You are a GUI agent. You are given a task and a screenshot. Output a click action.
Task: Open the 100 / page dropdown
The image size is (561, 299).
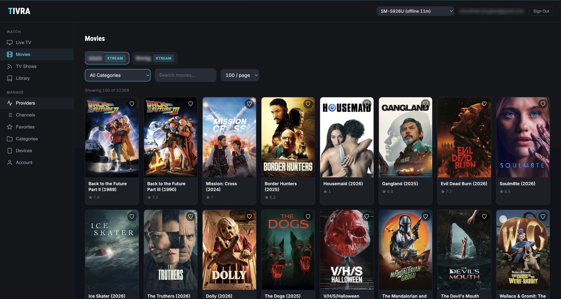coord(240,75)
